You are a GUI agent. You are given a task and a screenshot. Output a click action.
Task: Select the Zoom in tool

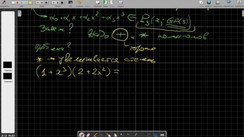point(122,135)
